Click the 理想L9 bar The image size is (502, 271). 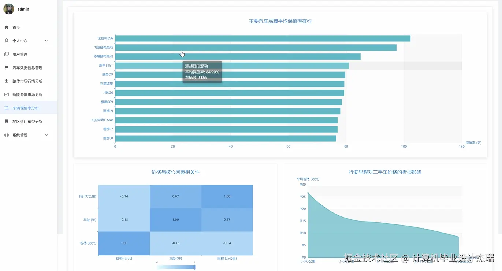[x=227, y=111]
